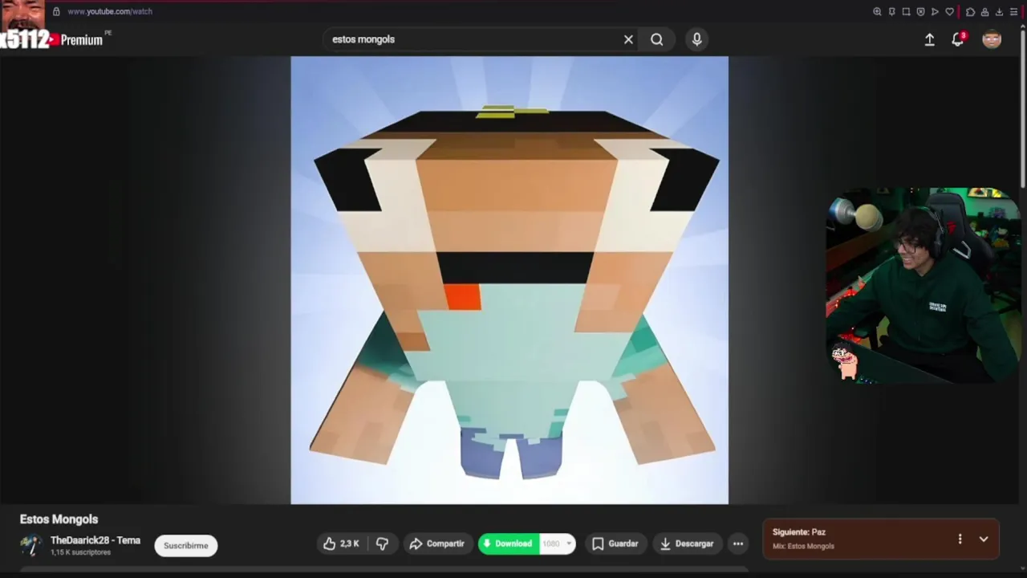This screenshot has width=1027, height=578.
Task: Click the Compartir share button
Action: pyautogui.click(x=437, y=544)
